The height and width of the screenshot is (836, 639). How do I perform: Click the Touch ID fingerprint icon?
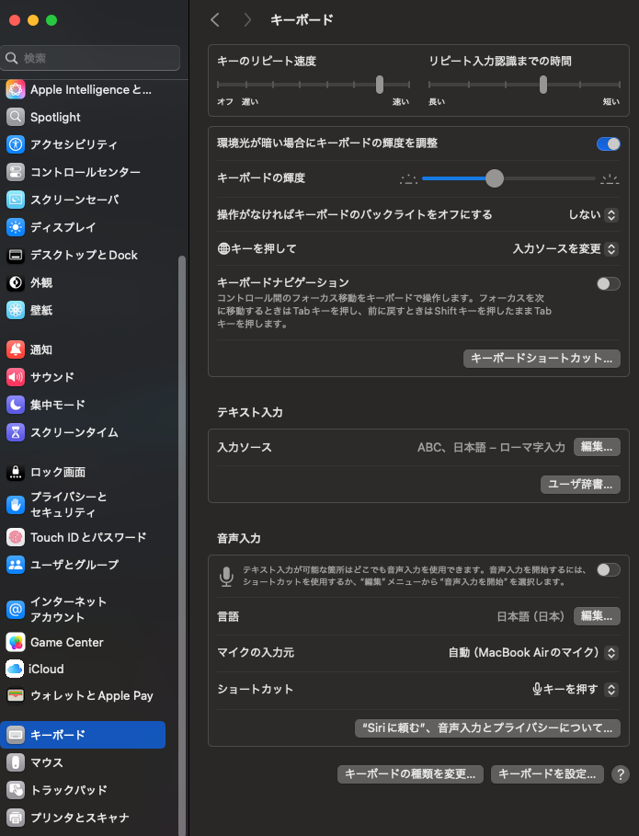pyautogui.click(x=16, y=537)
